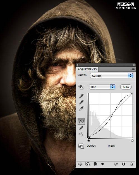This screenshot has width=139, height=175.
Task: Open the RGB channel dropdown
Action: [102, 87]
